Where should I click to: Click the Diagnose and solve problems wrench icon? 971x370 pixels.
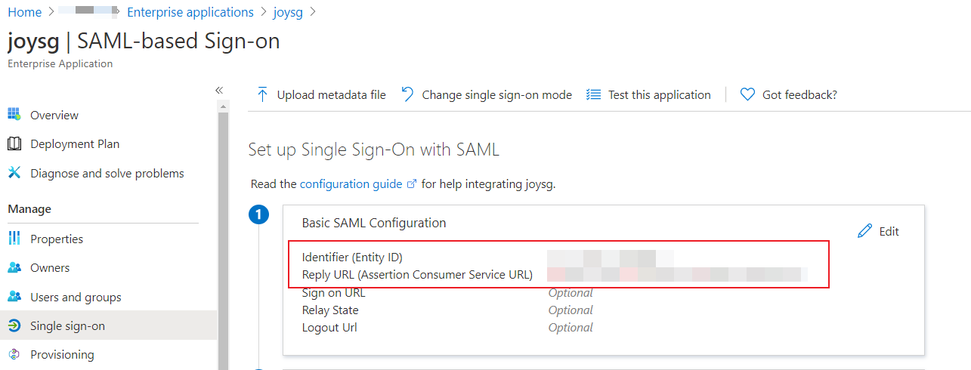click(x=14, y=173)
